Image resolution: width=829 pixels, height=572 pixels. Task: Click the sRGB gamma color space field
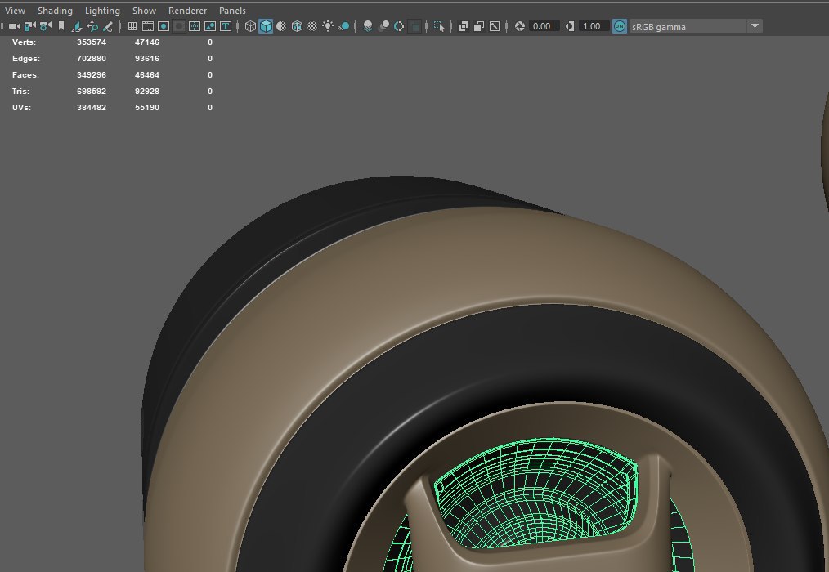(688, 26)
